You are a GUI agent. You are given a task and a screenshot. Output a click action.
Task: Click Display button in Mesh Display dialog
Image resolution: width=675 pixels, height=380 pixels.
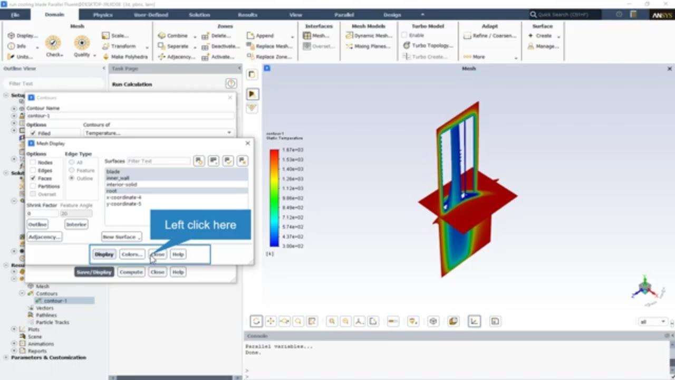(104, 254)
